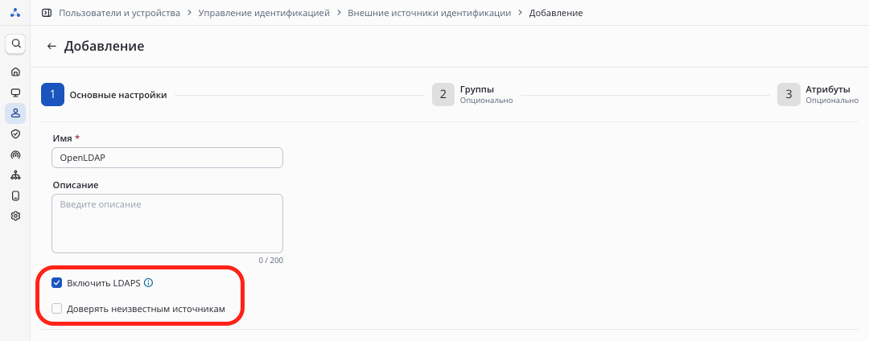The image size is (869, 341).
Task: Click the Описание text area
Action: point(167,223)
